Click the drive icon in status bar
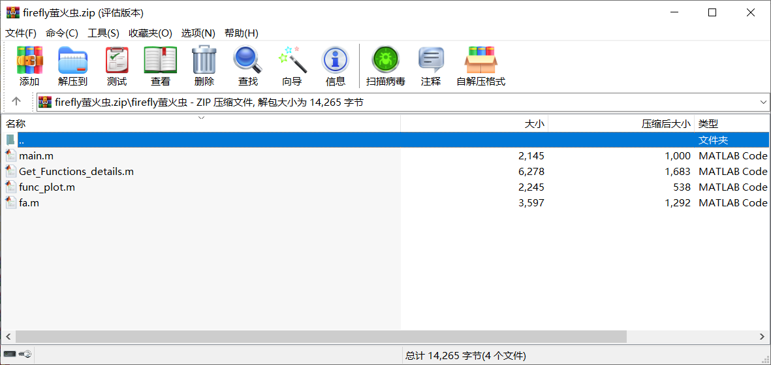This screenshot has height=365, width=771. [9, 354]
